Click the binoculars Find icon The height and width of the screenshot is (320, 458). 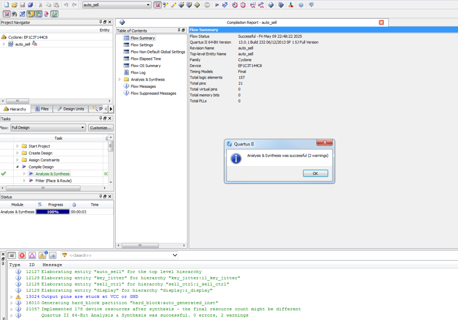[14, 14]
